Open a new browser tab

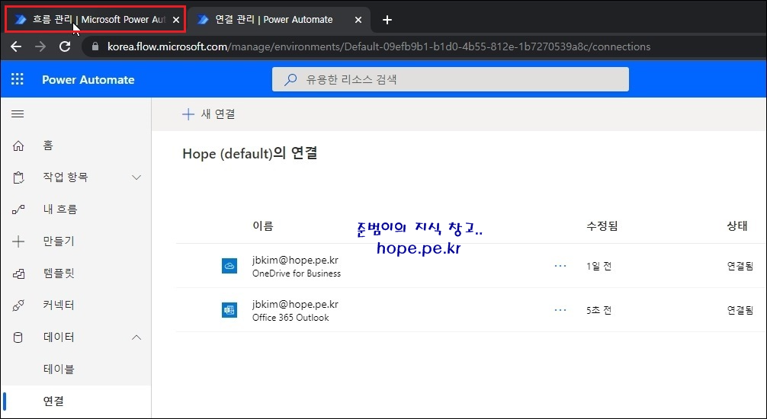(387, 20)
